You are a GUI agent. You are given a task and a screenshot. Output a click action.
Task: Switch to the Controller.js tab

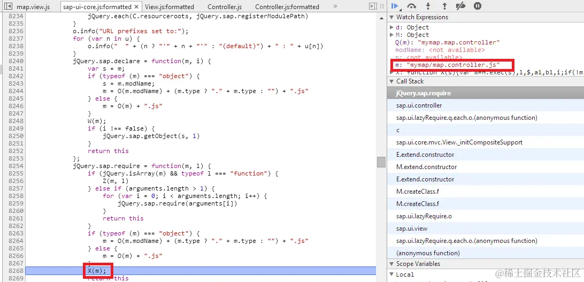[x=225, y=7]
